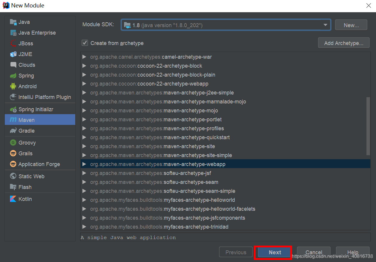
Task: Click the Kotlin logo icon
Action: pos(13,199)
